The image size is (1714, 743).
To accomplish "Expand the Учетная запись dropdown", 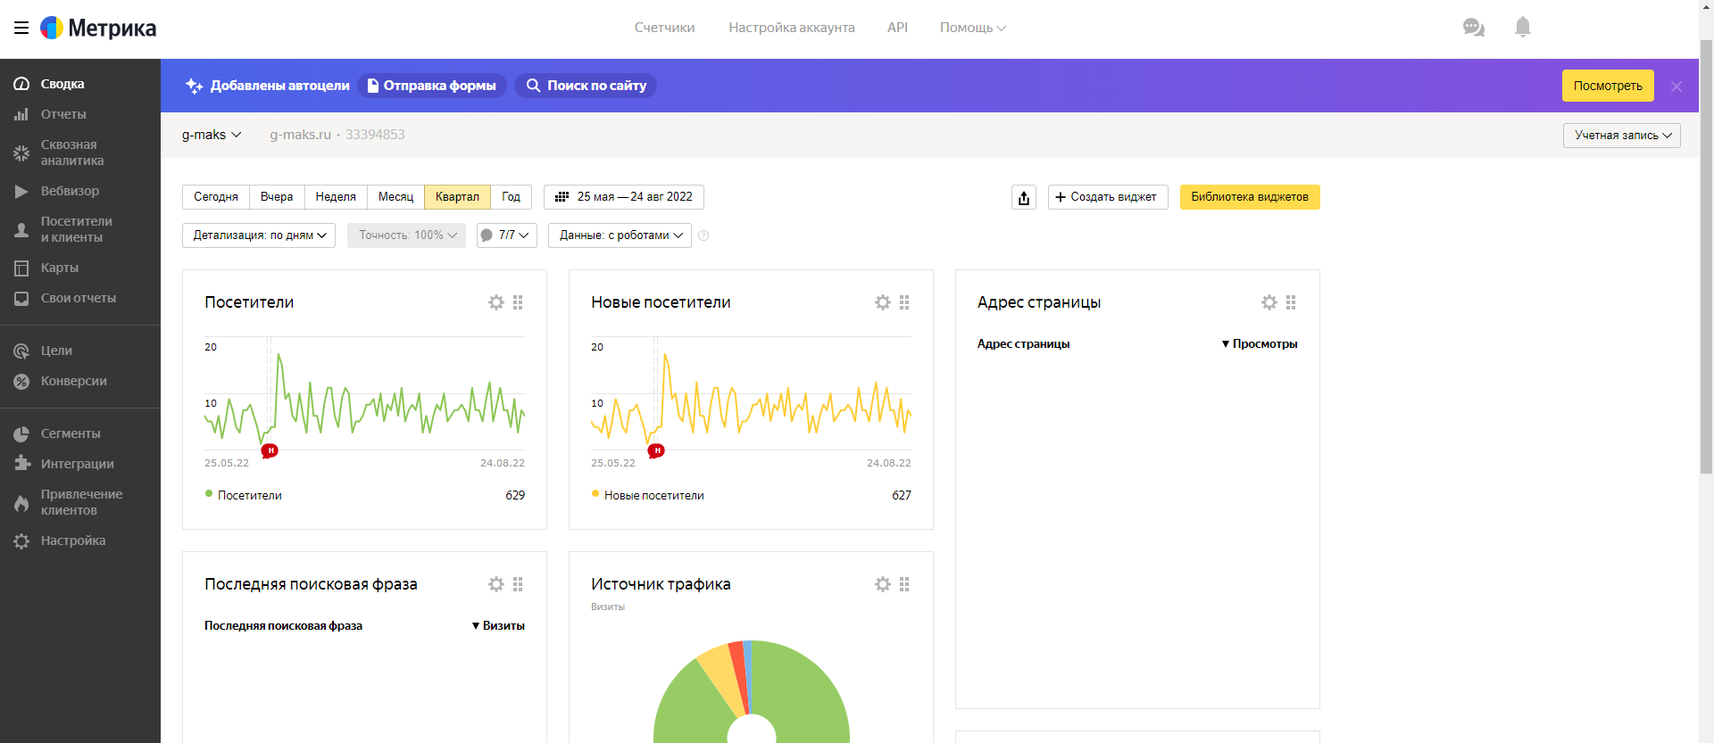I will (1622, 136).
